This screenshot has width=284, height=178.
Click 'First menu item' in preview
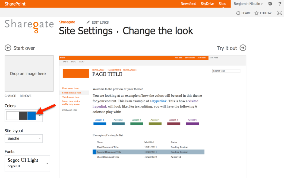tap(70, 88)
